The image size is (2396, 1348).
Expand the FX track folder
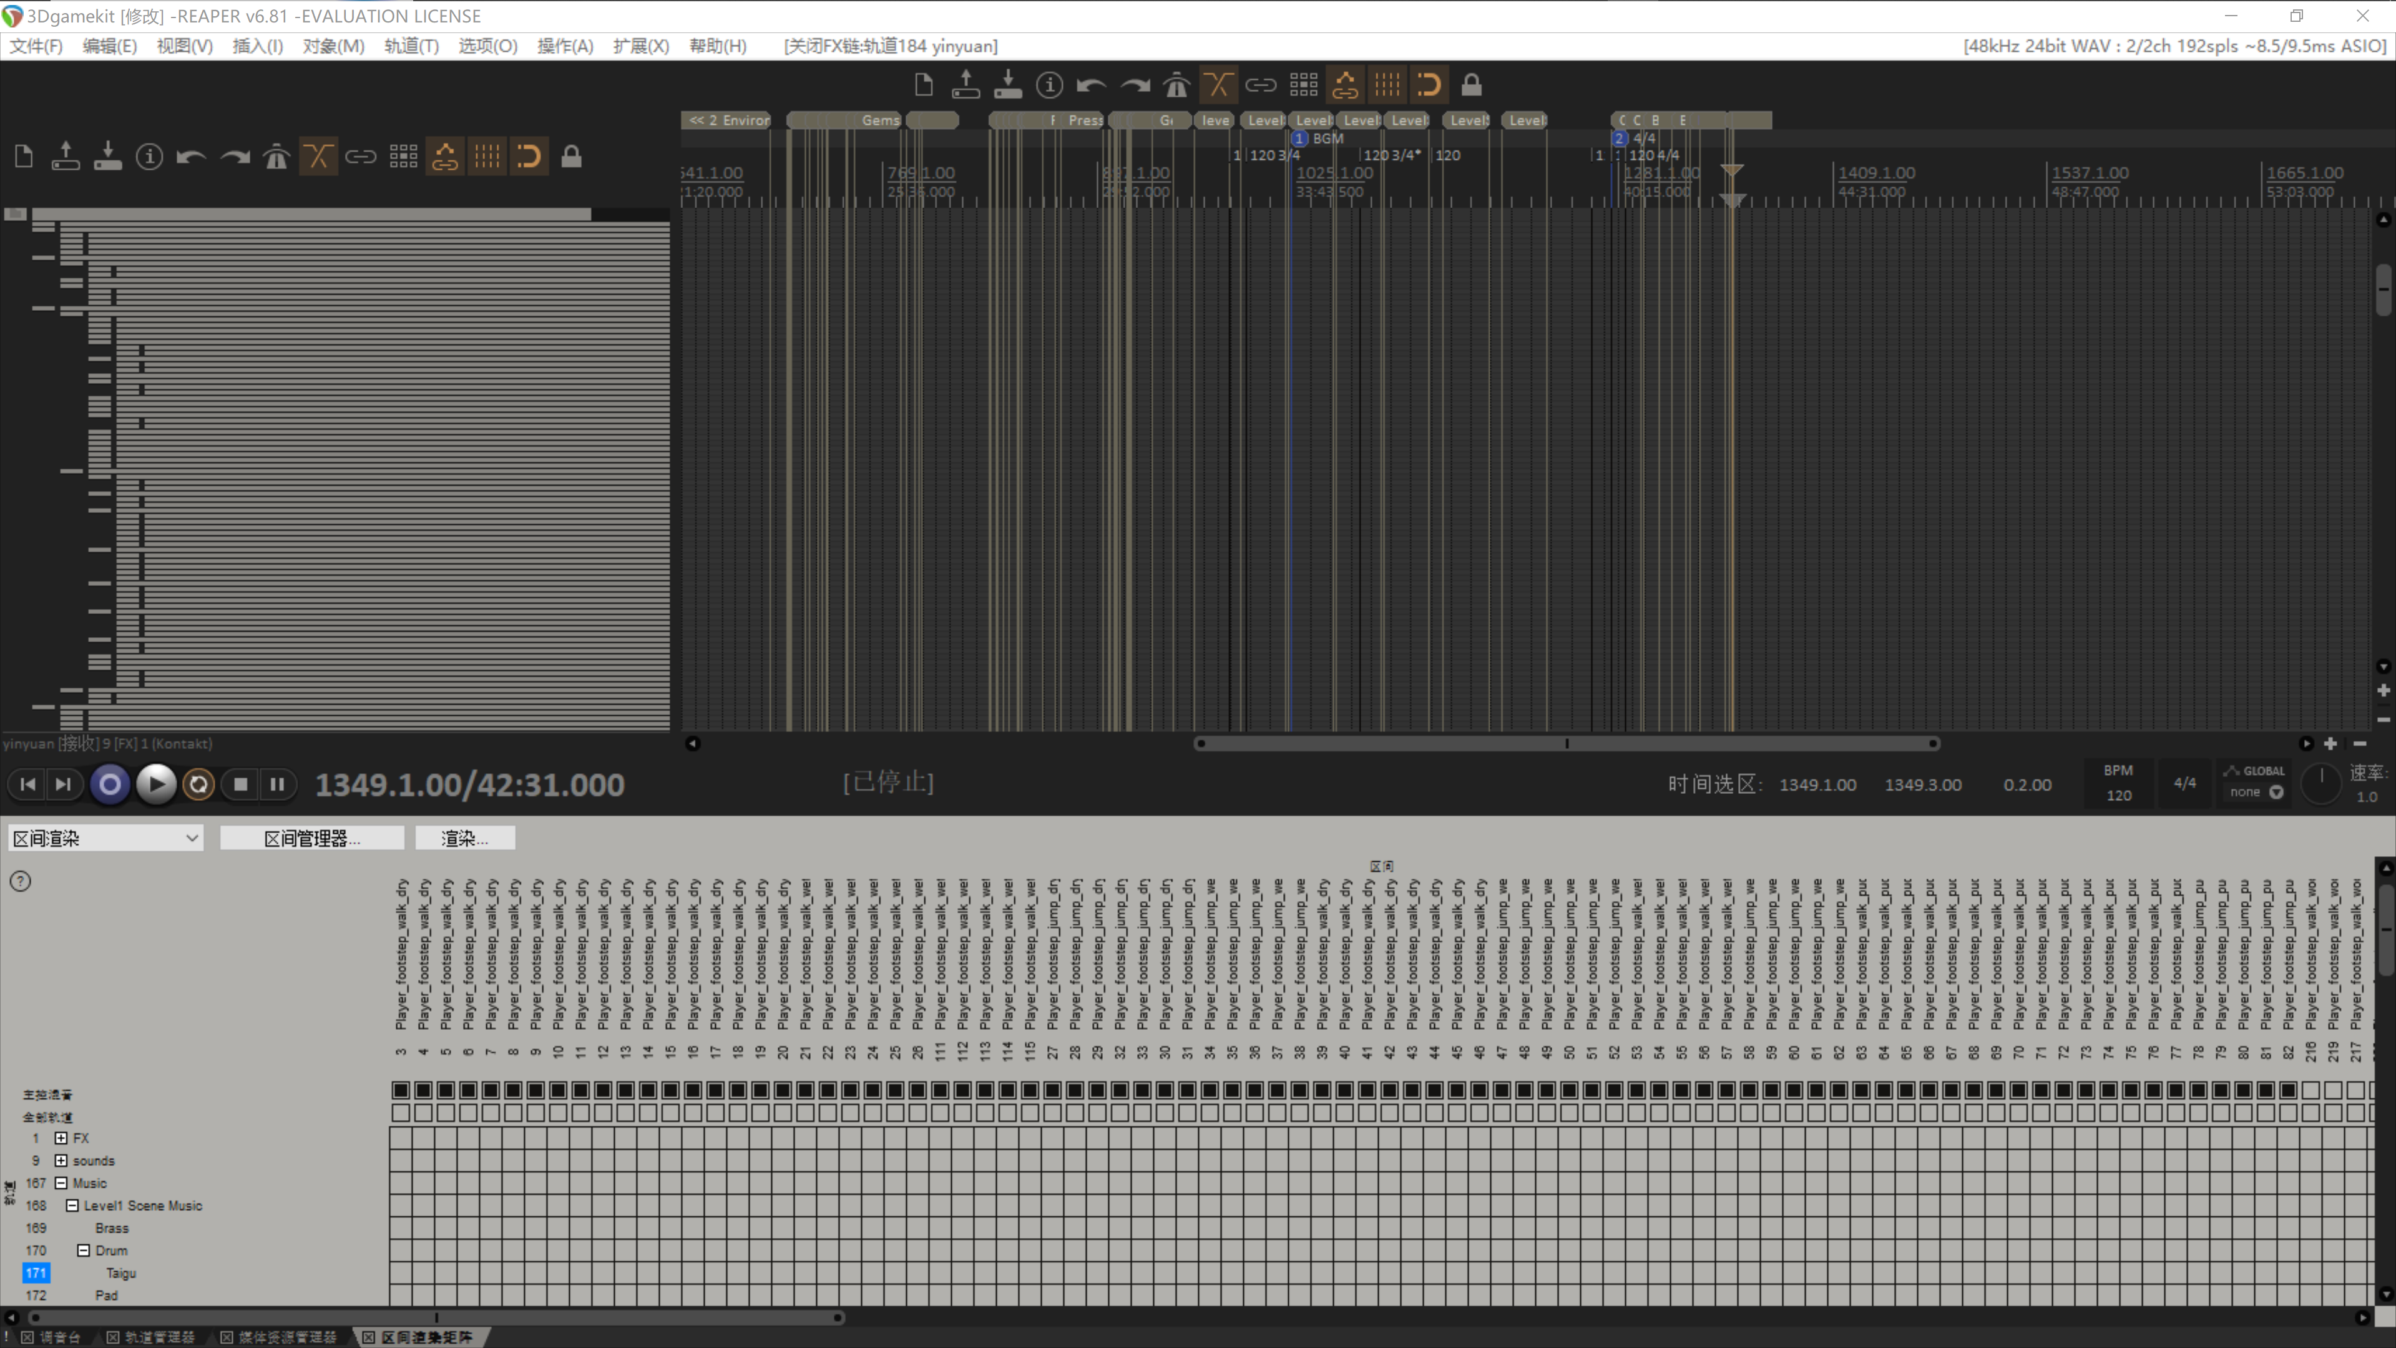[61, 1138]
